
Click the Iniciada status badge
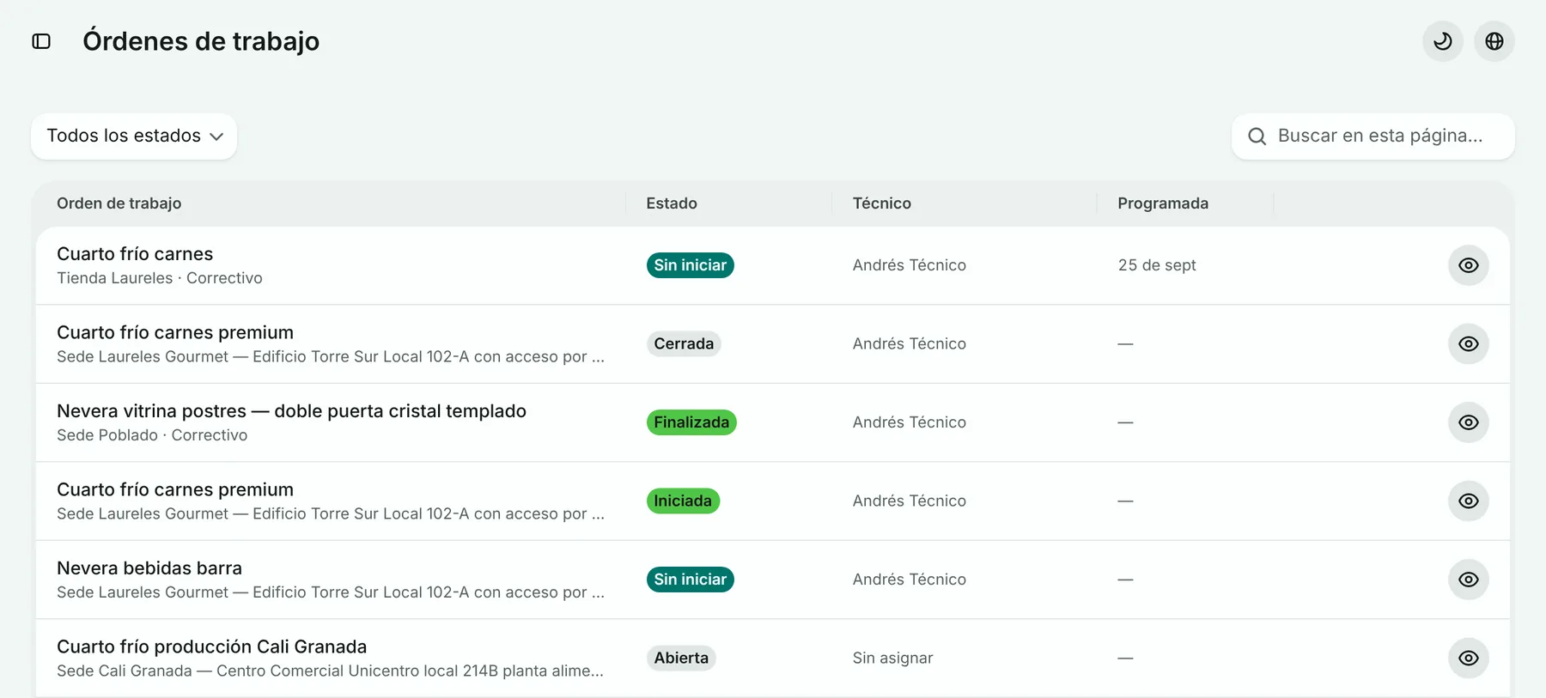pyautogui.click(x=683, y=501)
